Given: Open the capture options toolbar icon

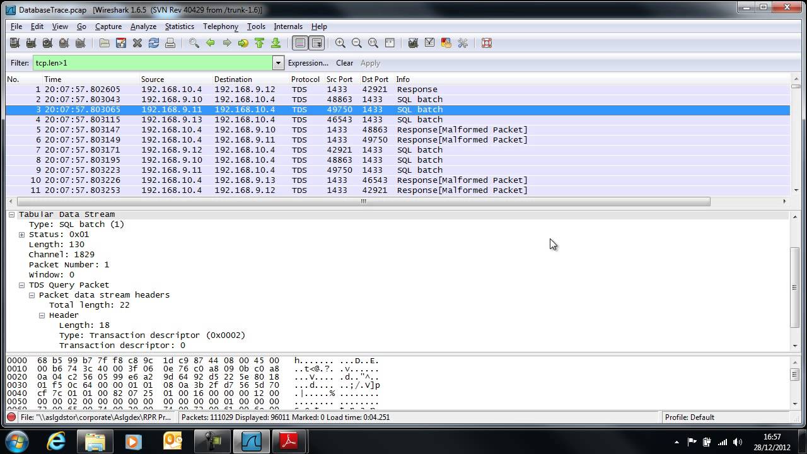Looking at the screenshot, I should coord(31,43).
